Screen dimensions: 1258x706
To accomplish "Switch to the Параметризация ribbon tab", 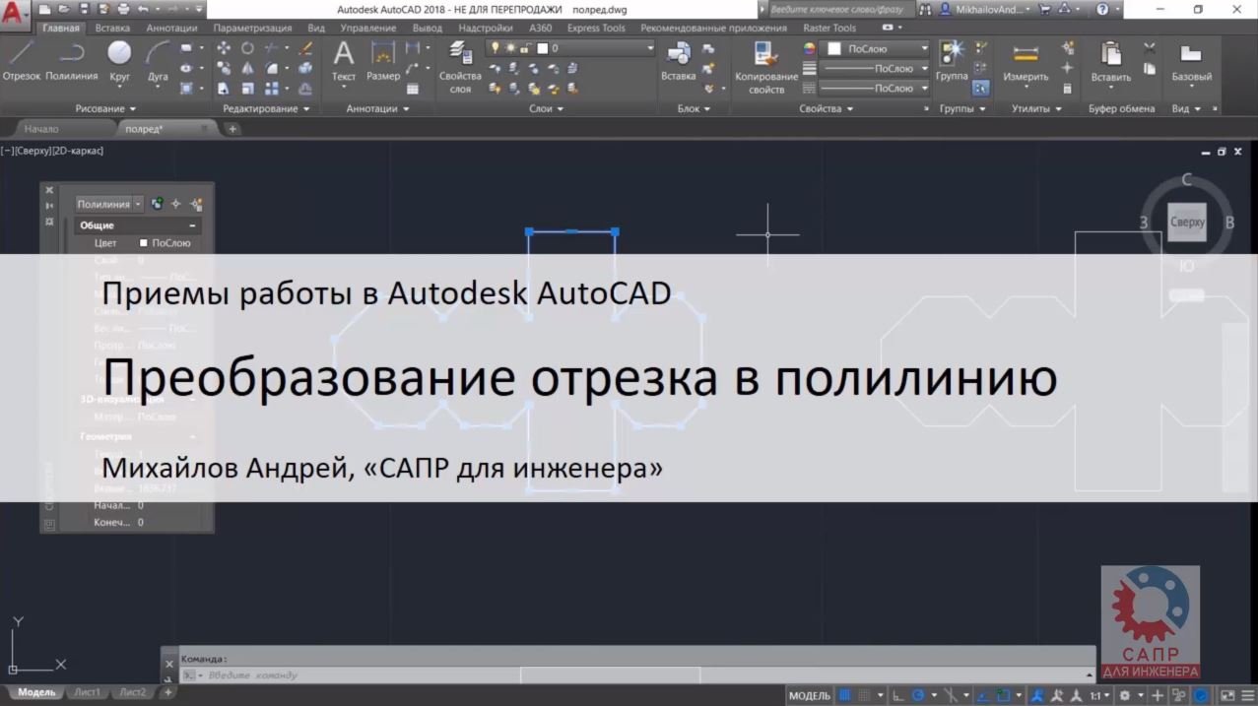I will tap(254, 29).
